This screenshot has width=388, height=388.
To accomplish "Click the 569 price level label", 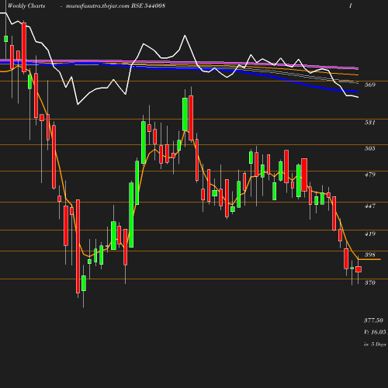I will (369, 85).
